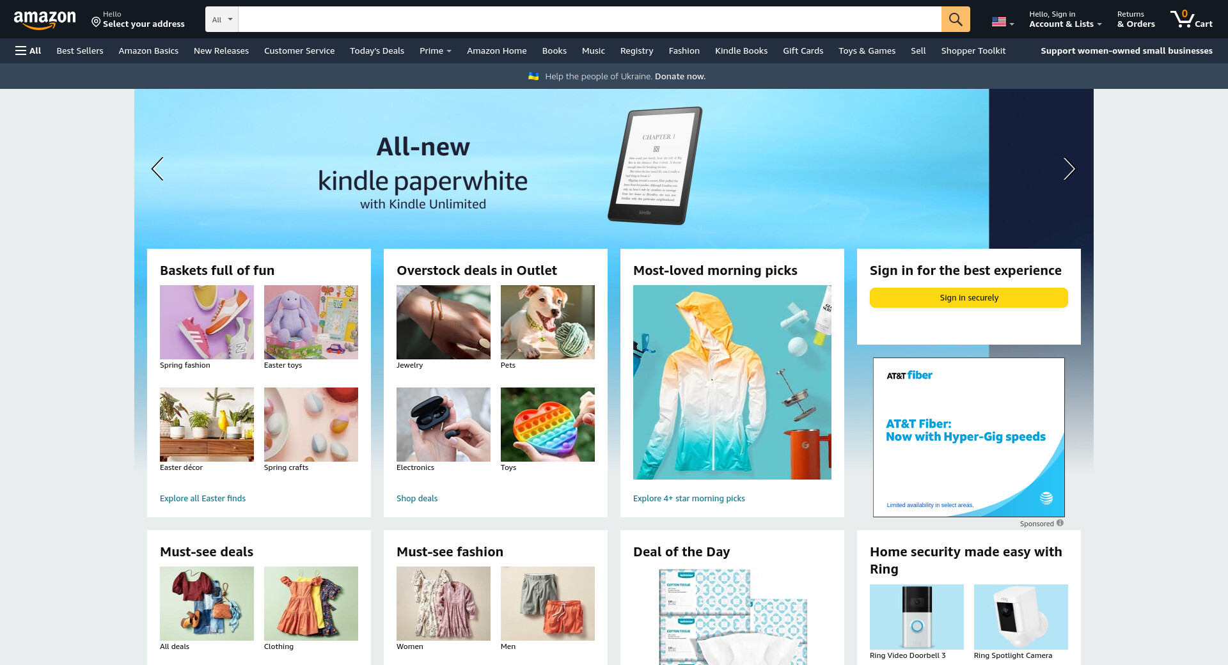Select Gift Cards from the nav bar
The height and width of the screenshot is (665, 1228).
pos(803,51)
